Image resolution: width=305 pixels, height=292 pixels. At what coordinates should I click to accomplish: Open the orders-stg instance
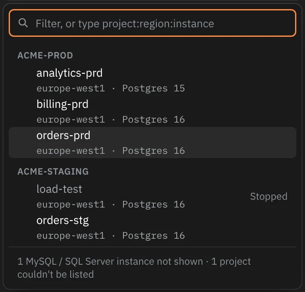152,227
